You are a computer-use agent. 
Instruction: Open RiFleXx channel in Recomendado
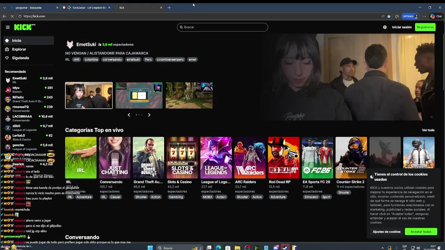(29, 99)
